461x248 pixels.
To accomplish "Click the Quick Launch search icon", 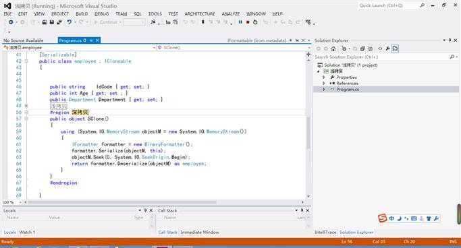I will [423, 5].
